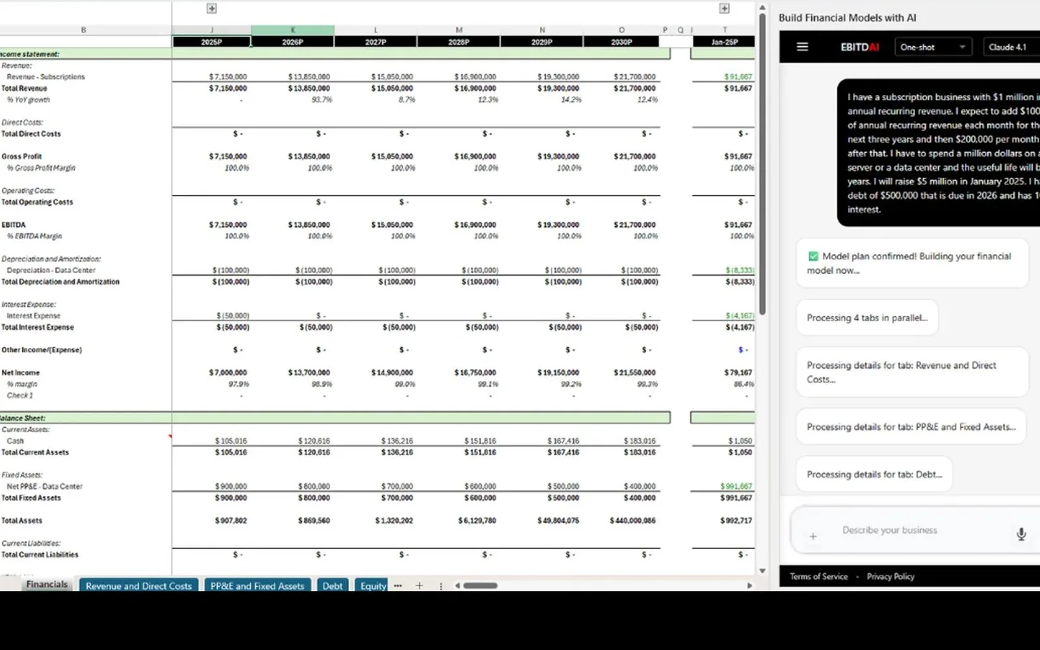The width and height of the screenshot is (1040, 650).
Task: Open Terms of Service link
Action: click(x=818, y=577)
